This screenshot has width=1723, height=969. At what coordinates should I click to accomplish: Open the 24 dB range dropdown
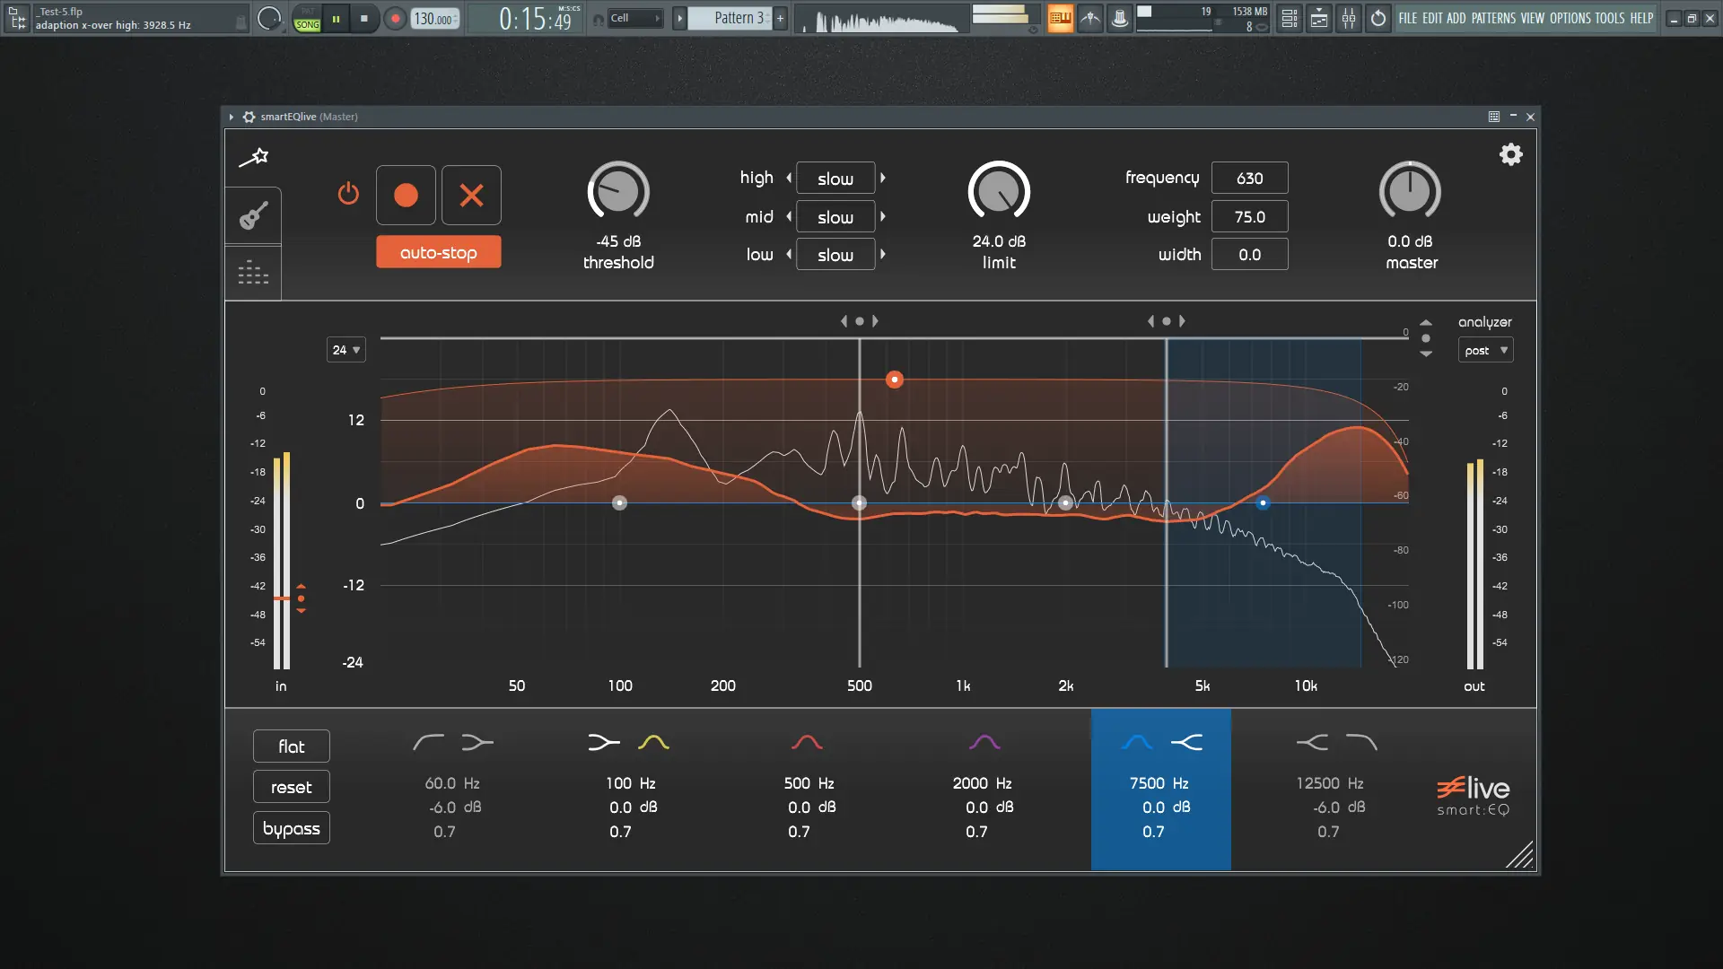click(345, 350)
